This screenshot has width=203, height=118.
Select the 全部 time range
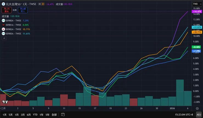[54, 115]
